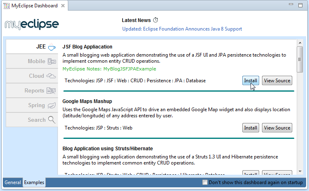
Task: Click the MyEclipse logo
Action: coord(32,24)
